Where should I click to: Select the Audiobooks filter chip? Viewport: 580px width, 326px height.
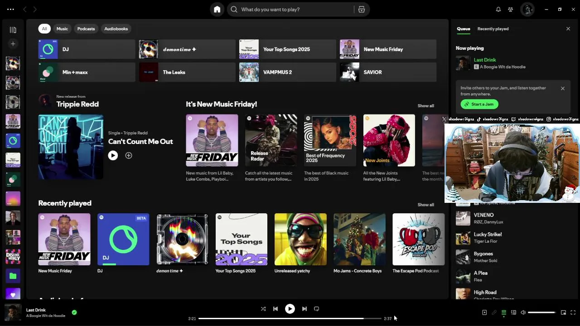click(x=116, y=29)
